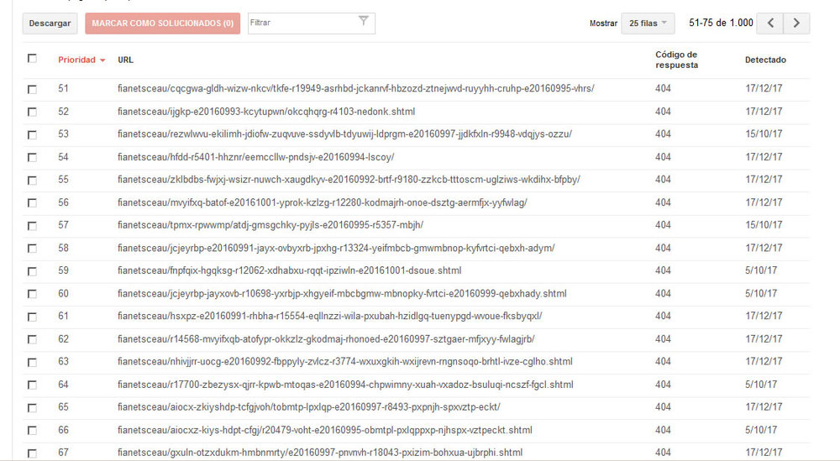Open URL starting fianetsceau/fnpfqix-hgqksg
The height and width of the screenshot is (461, 840).
pyautogui.click(x=289, y=270)
